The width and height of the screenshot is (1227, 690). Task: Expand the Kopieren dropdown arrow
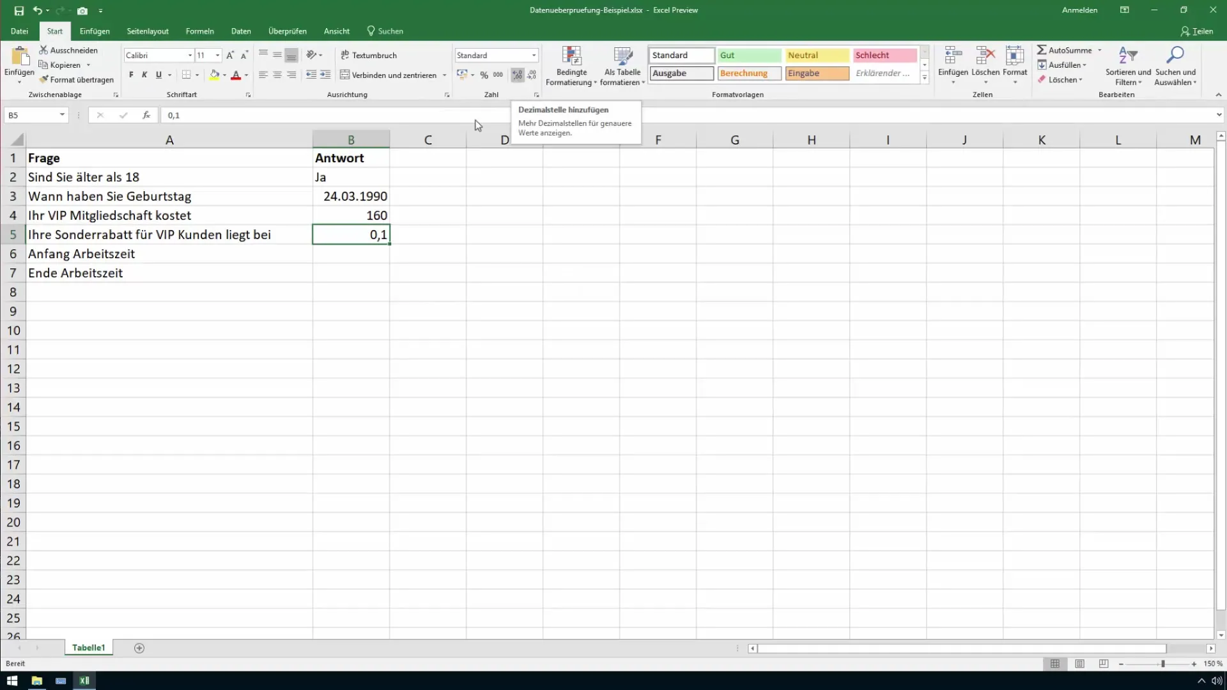(x=88, y=65)
